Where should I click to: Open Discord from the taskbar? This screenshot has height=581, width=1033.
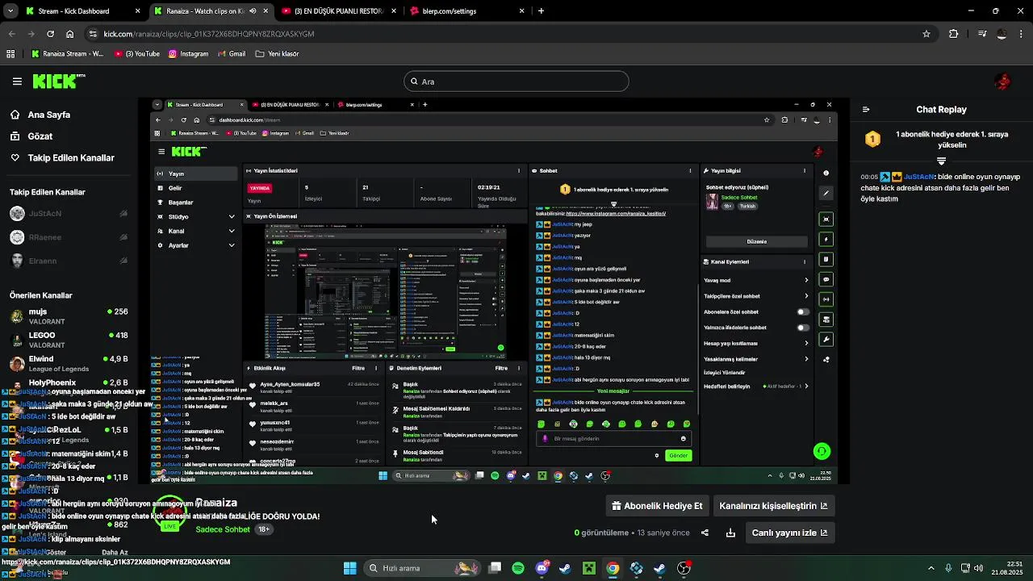pos(542,568)
